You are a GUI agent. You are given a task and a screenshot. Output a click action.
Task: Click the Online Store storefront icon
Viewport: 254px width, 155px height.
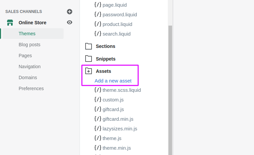coord(10,23)
